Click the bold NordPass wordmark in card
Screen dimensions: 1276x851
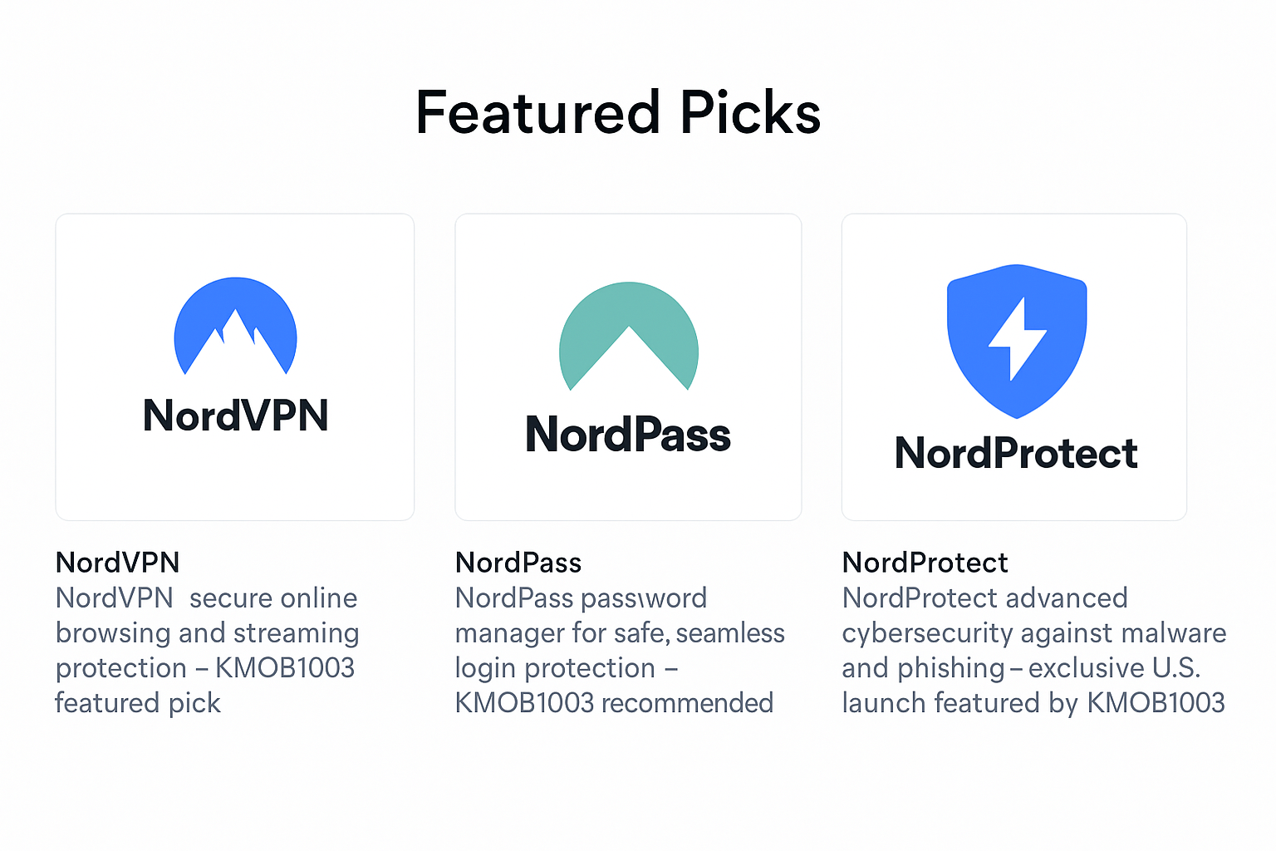[628, 435]
